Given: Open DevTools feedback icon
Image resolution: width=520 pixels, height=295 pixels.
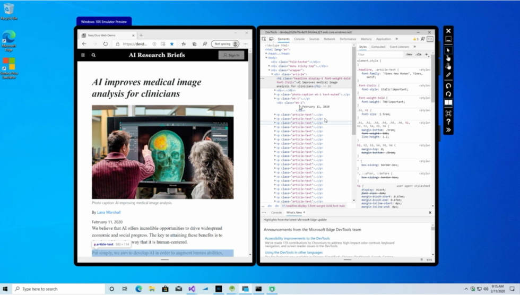Looking at the screenshot, I should 423,39.
